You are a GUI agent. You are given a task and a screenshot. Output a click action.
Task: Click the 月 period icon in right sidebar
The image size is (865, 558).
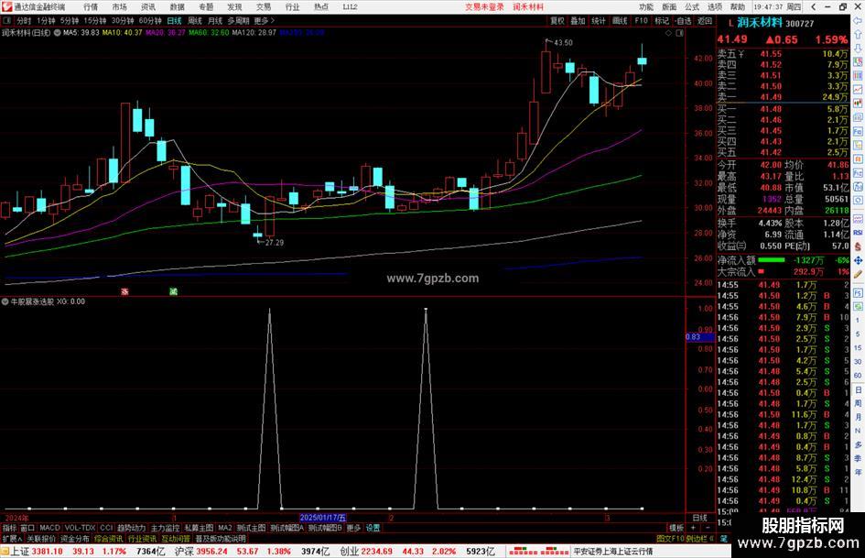(x=858, y=417)
